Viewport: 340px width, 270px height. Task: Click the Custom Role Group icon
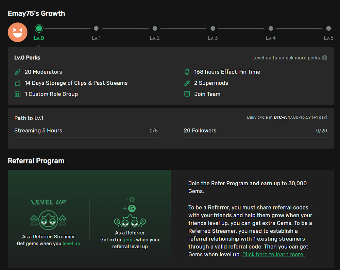click(18, 94)
